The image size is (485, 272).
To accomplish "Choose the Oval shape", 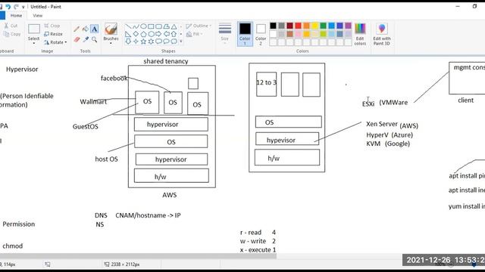I will 143,26.
